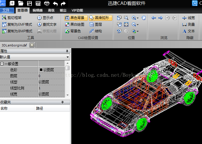The image size is (202, 144).
Task: Click the 色彩 black color swatch
Action: point(41,70)
